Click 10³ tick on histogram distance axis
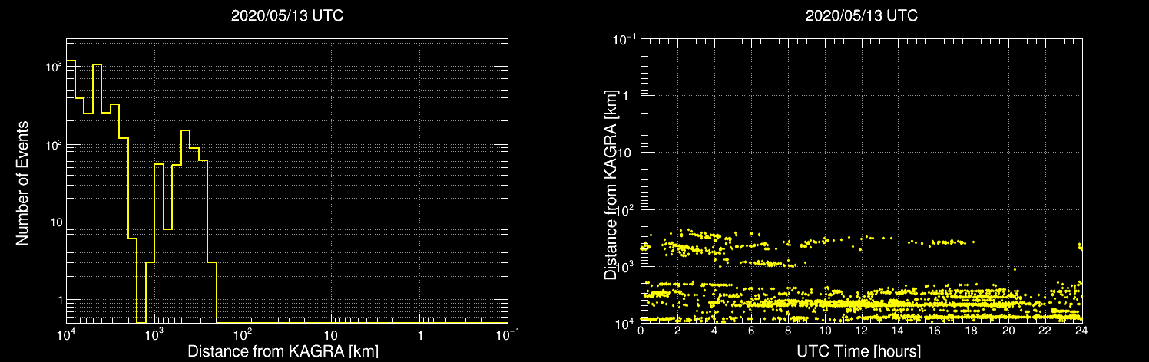 (154, 334)
